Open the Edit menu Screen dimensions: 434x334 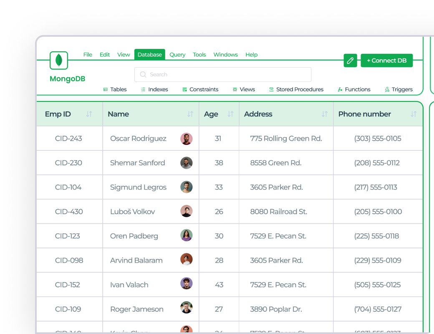click(x=105, y=55)
